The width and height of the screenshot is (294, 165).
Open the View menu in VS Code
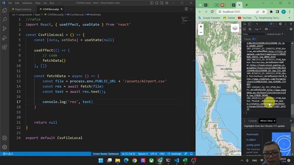click(38, 3)
